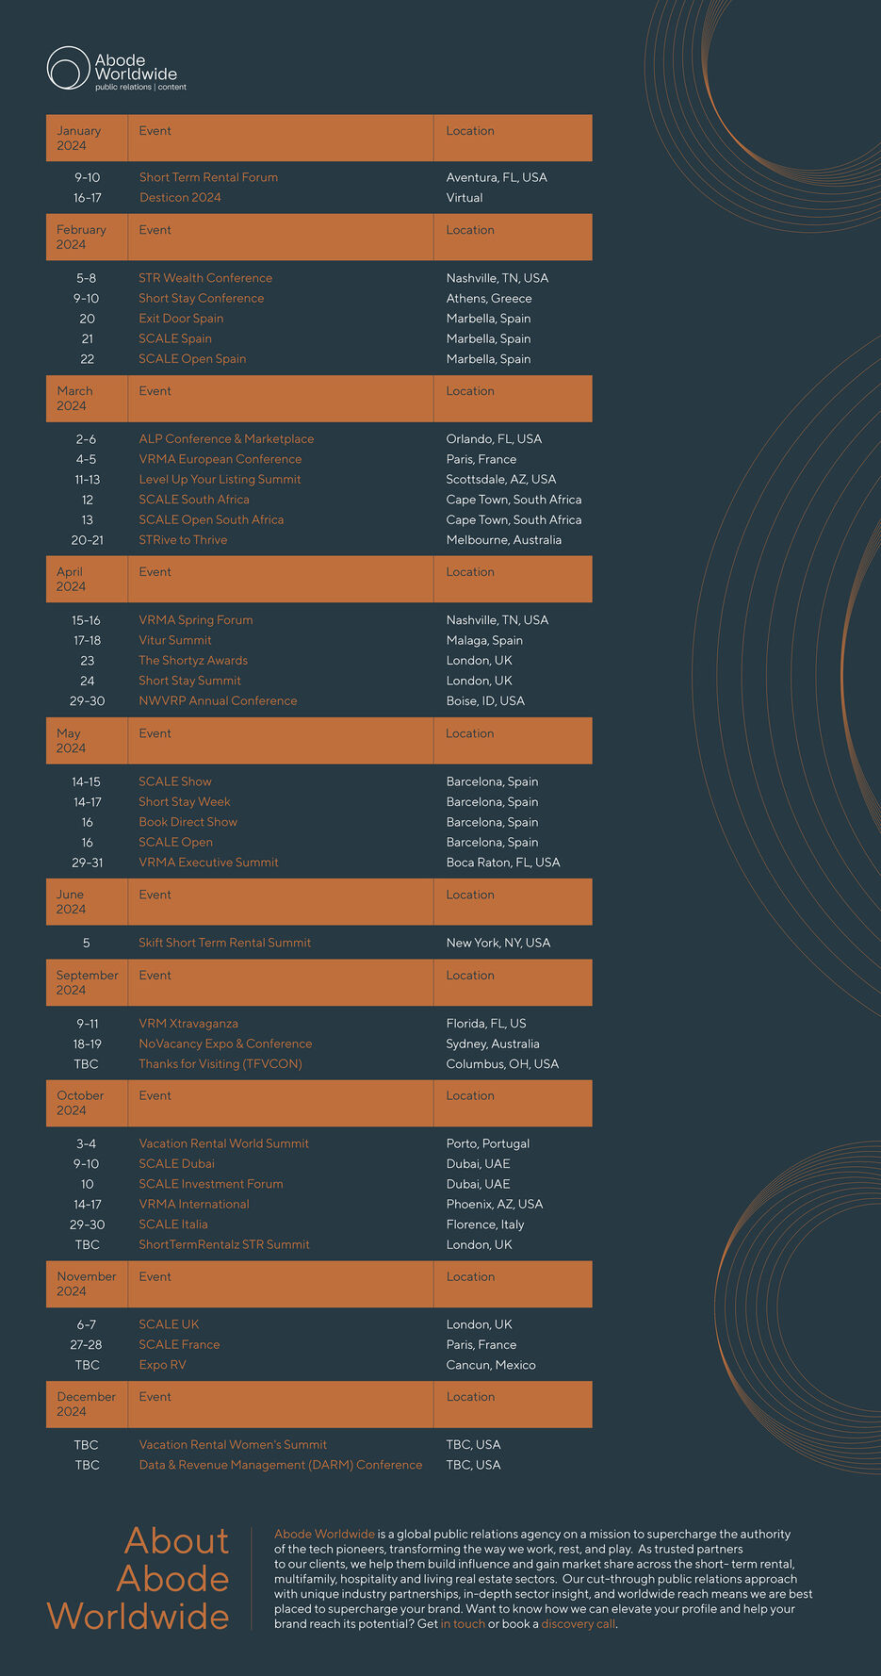The image size is (881, 1676).
Task: Open Vacation Rental World Summit link
Action: (223, 1144)
